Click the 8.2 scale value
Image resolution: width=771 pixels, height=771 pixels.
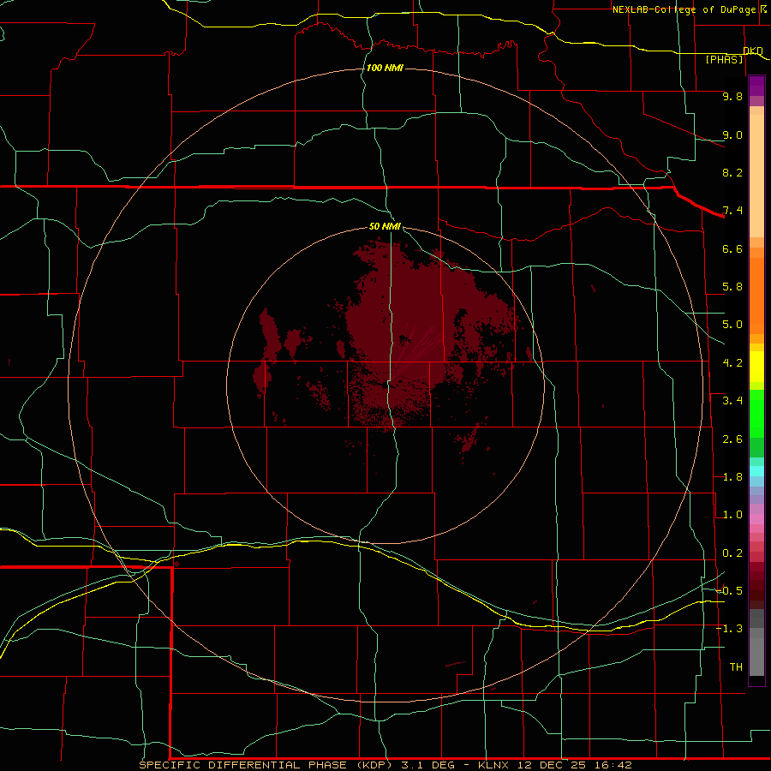tap(732, 172)
